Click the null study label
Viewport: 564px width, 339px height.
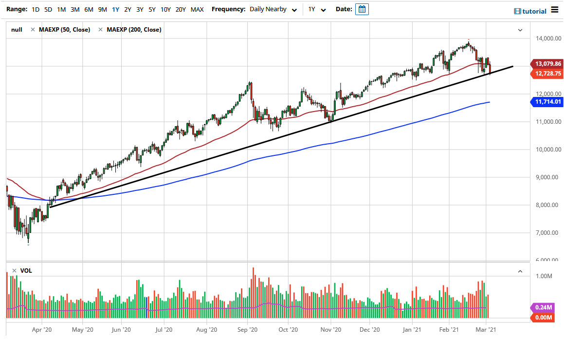coord(16,29)
